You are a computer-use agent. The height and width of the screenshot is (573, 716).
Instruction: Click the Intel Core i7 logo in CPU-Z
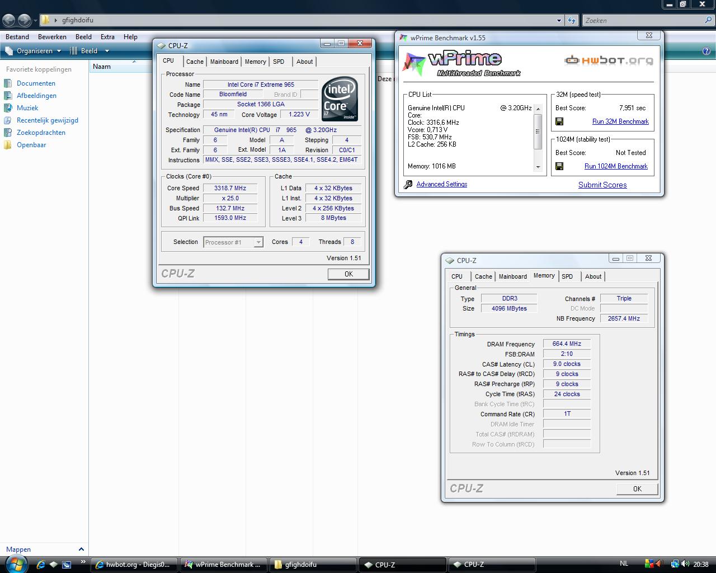click(340, 98)
